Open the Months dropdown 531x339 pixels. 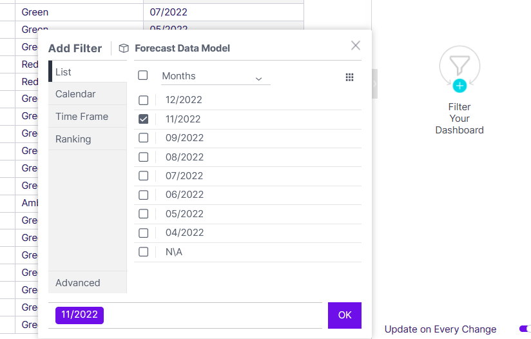tap(216, 76)
